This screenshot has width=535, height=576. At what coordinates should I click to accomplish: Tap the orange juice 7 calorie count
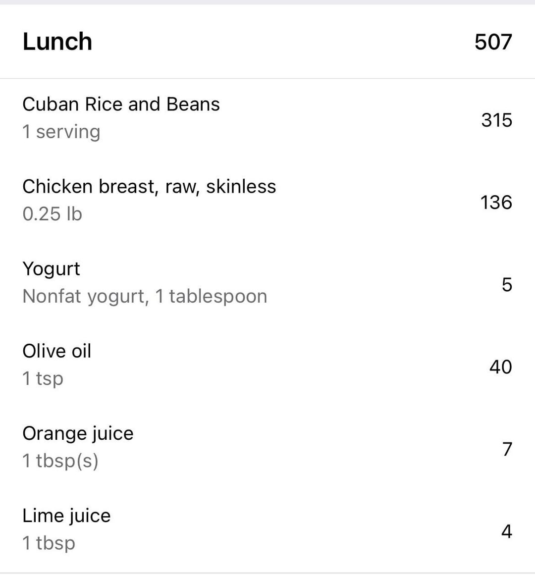coord(507,449)
